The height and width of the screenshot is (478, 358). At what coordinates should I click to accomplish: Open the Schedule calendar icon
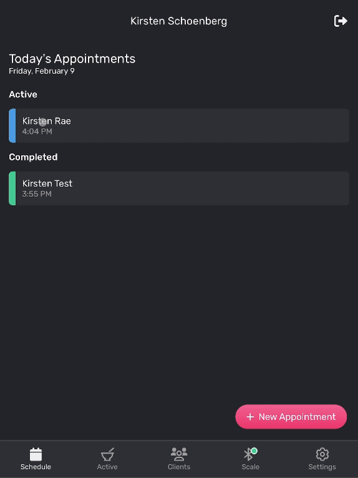[x=36, y=454]
